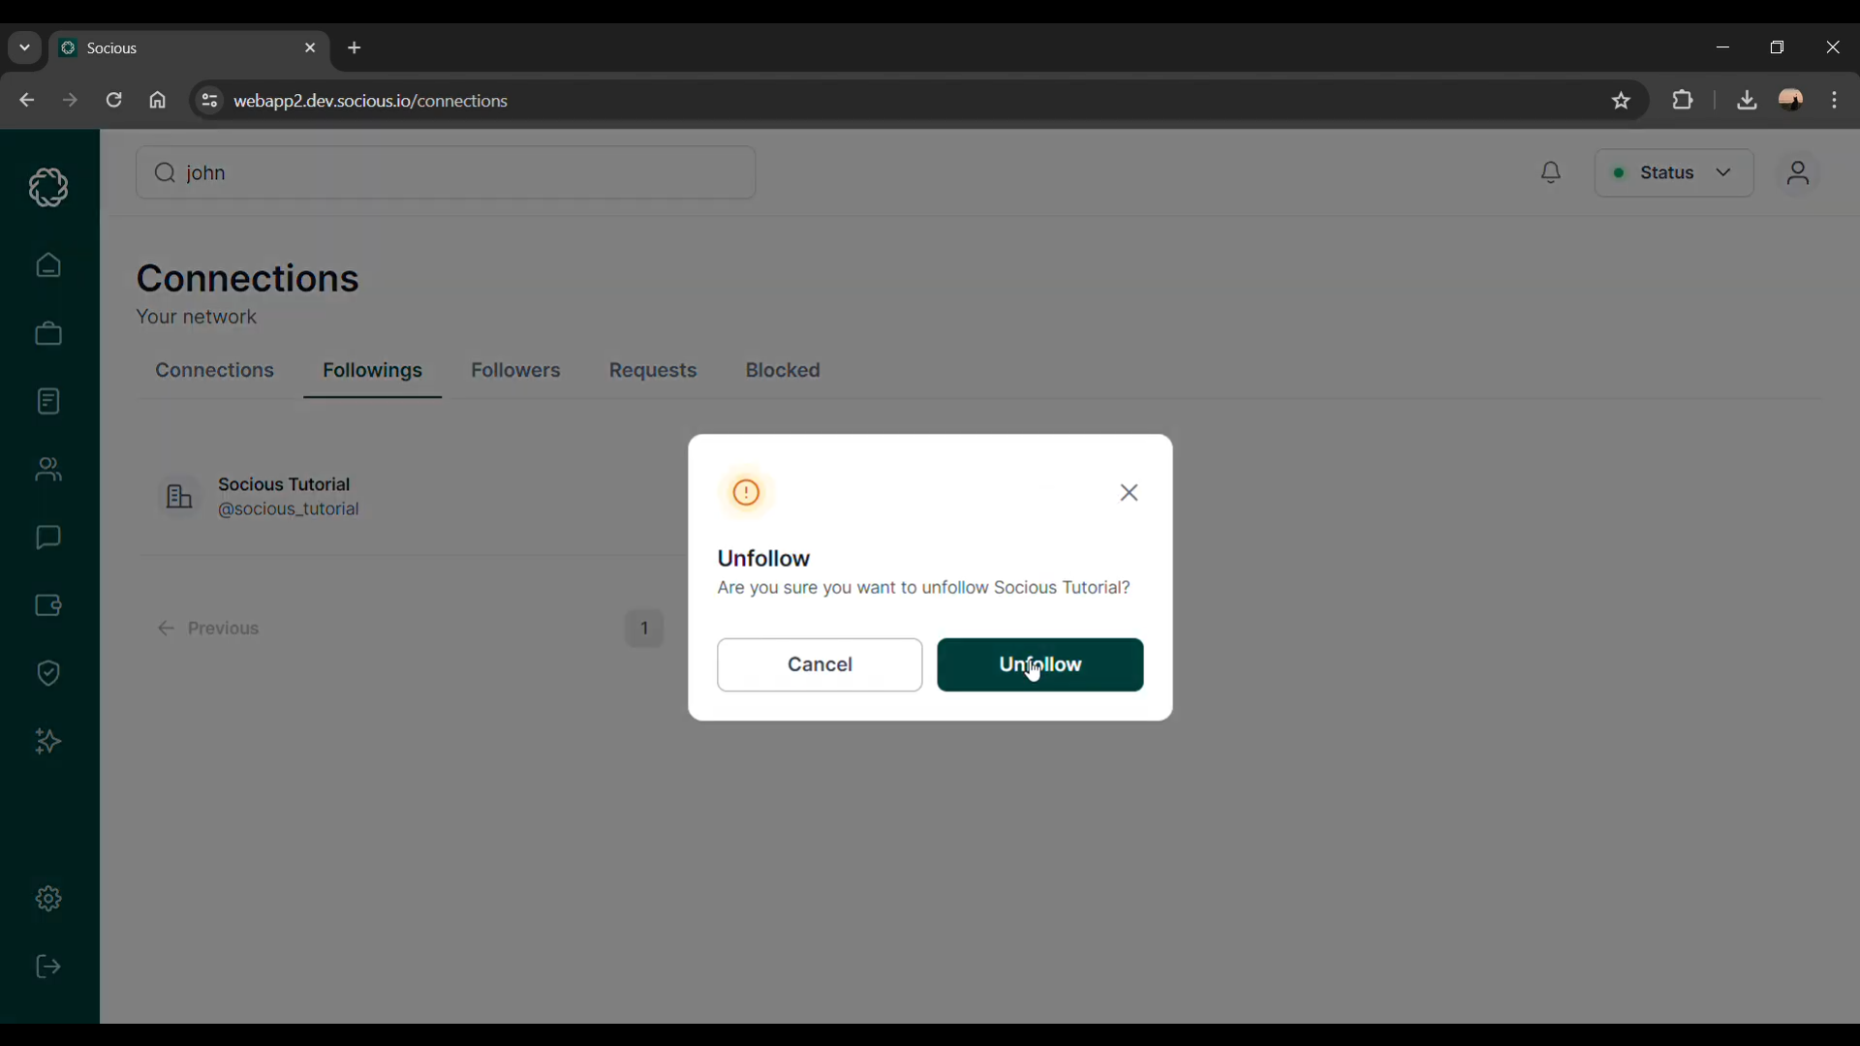1860x1046 pixels.
Task: Open the Wallet sidebar icon
Action: tap(48, 606)
